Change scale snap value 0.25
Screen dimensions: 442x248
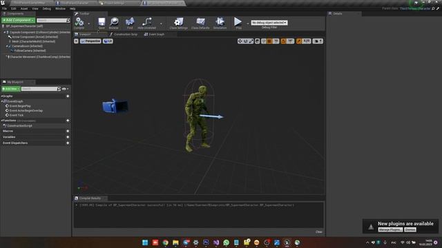[x=307, y=41]
